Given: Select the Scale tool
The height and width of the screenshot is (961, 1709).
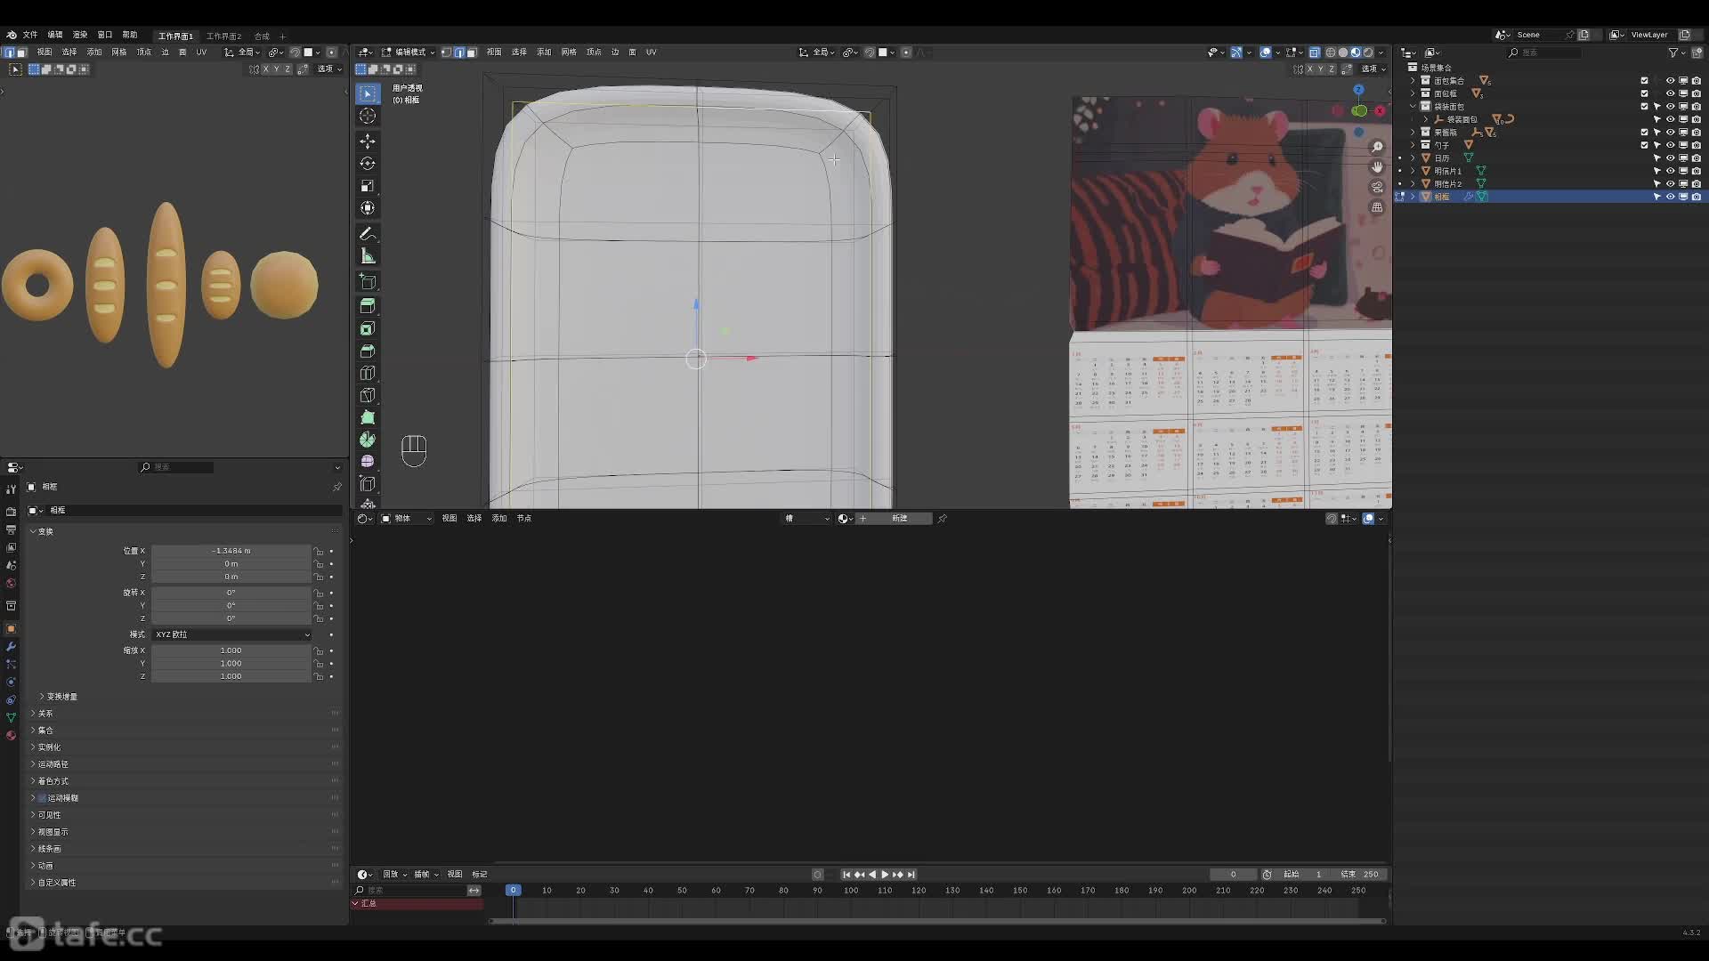Looking at the screenshot, I should pyautogui.click(x=368, y=186).
